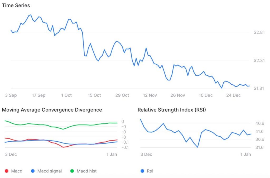Hide the Macd signal series via legend label
Screen dimensions: 270x178
[50, 171]
